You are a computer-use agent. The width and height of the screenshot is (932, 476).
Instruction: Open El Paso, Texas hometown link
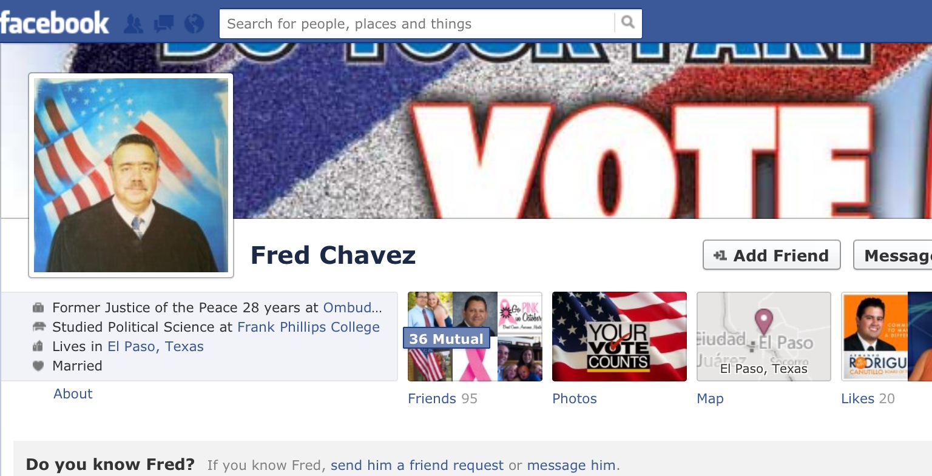pyautogui.click(x=155, y=346)
